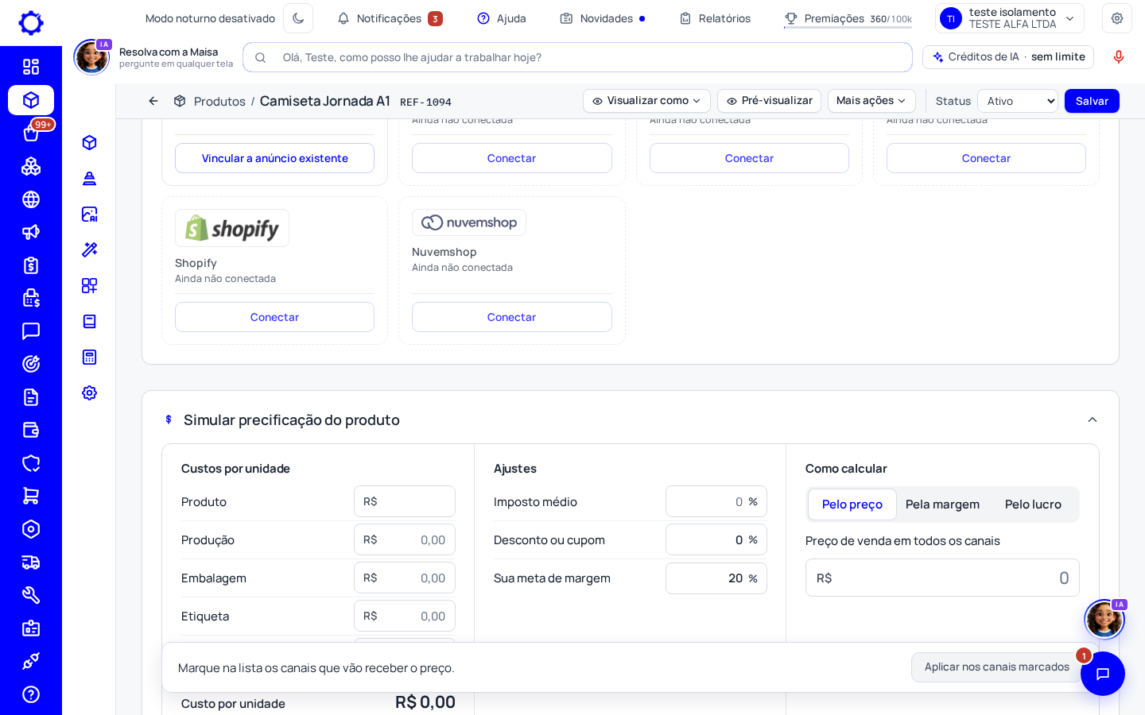Click the help question mark icon at sidebar bottom

(31, 694)
